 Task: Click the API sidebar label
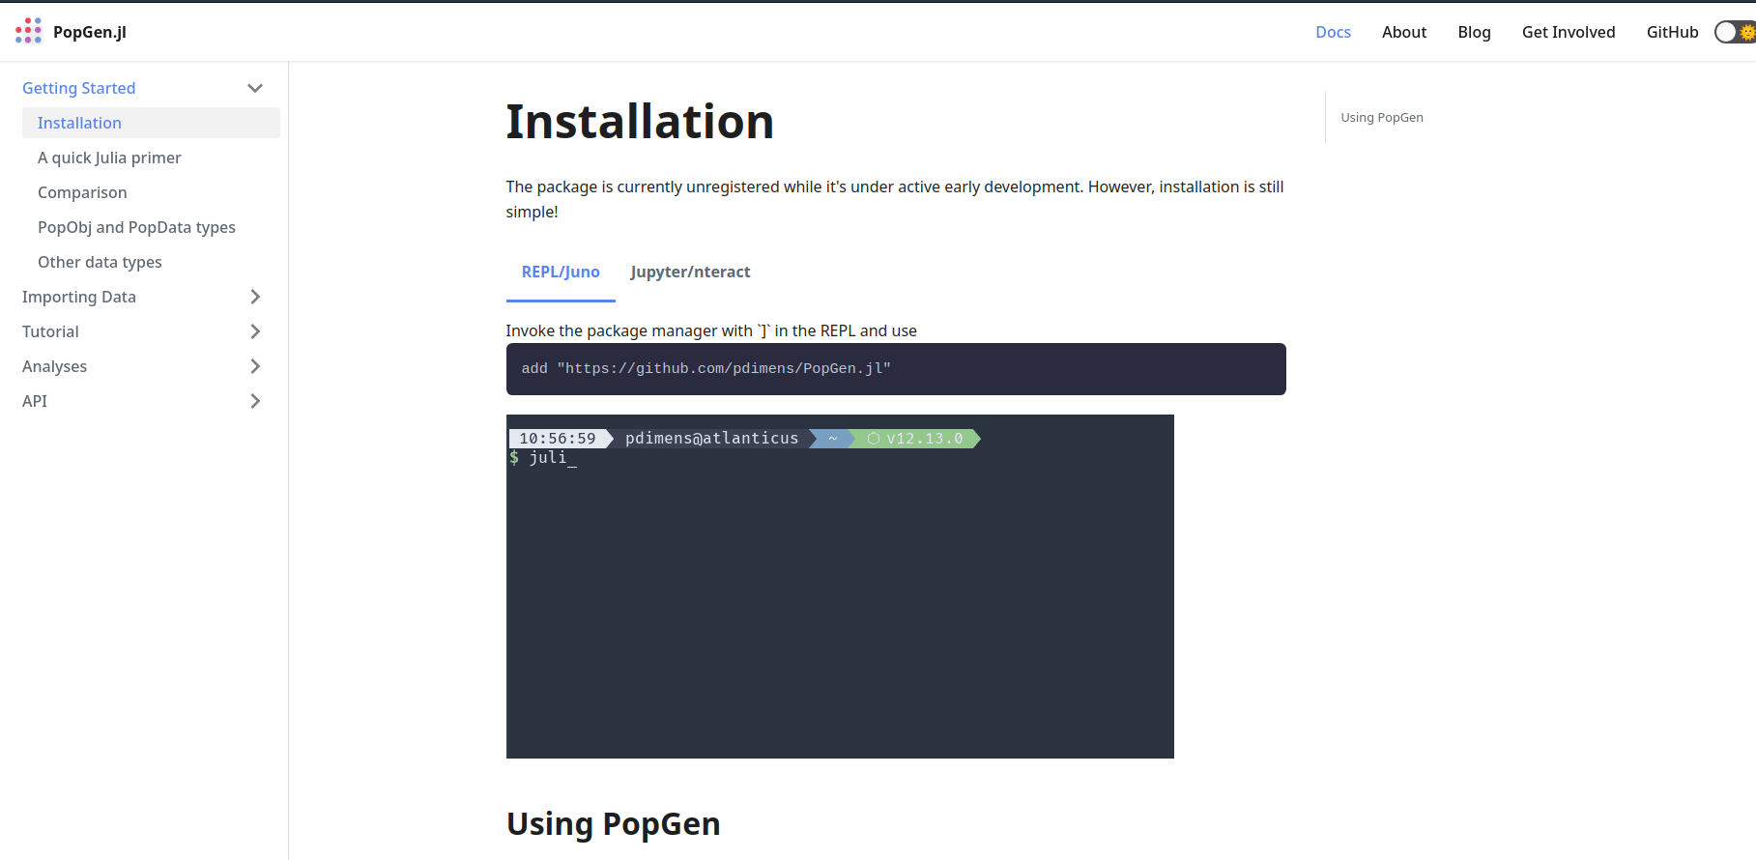click(x=35, y=401)
